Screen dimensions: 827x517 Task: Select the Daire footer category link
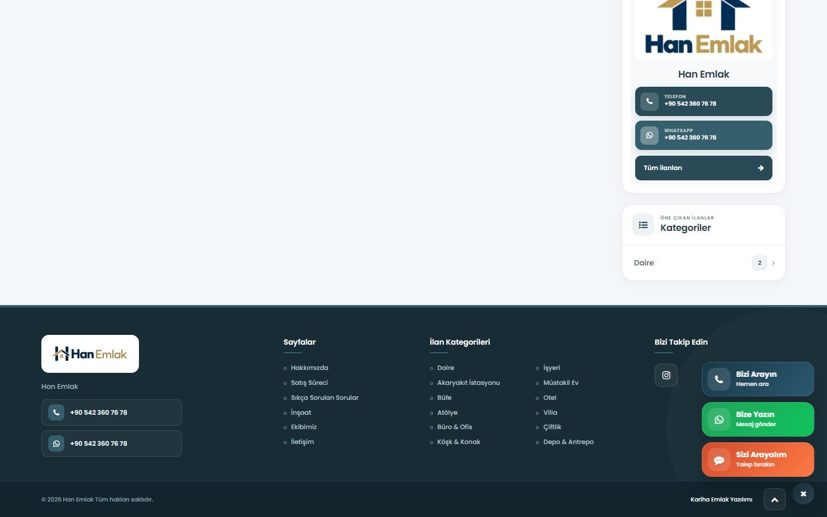click(x=446, y=368)
